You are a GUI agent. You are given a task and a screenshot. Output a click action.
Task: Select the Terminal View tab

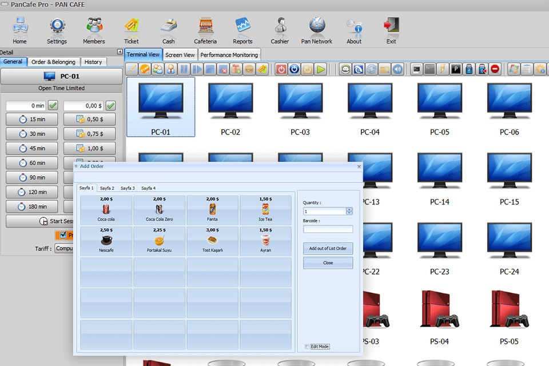(143, 55)
